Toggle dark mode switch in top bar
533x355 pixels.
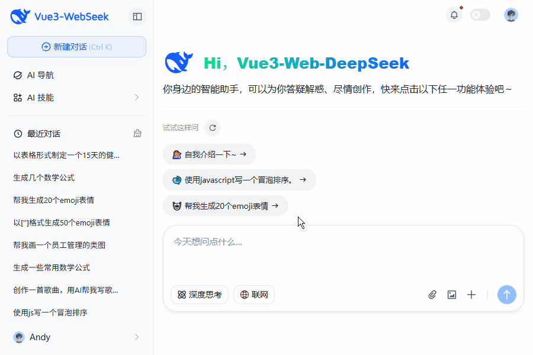[480, 14]
